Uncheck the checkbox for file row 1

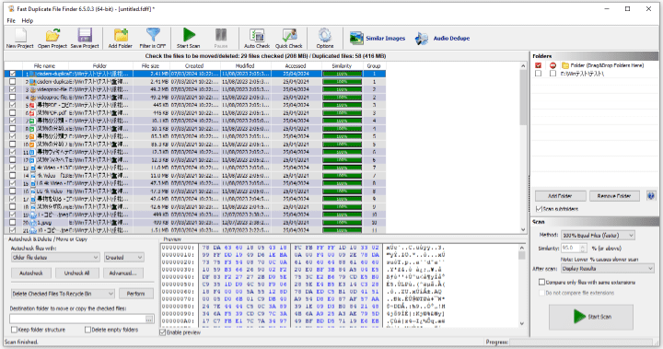[x=12, y=74]
